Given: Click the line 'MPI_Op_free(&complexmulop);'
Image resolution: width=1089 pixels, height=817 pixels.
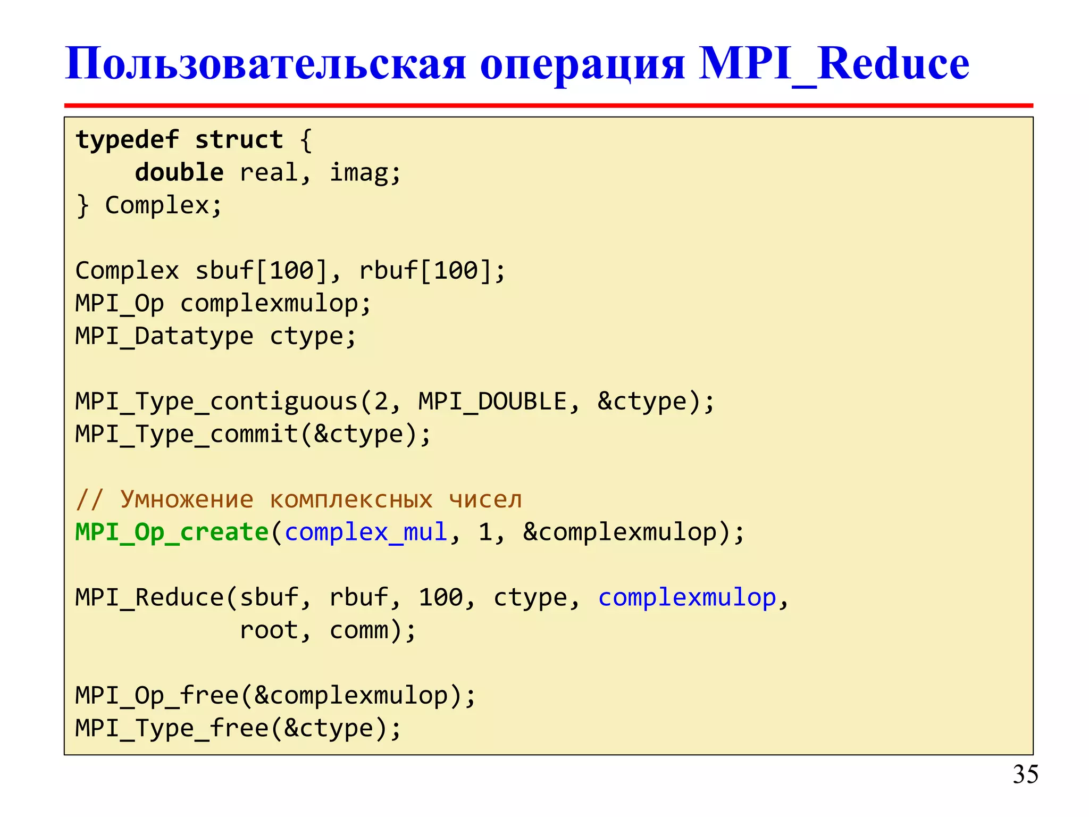Looking at the screenshot, I should [275, 696].
